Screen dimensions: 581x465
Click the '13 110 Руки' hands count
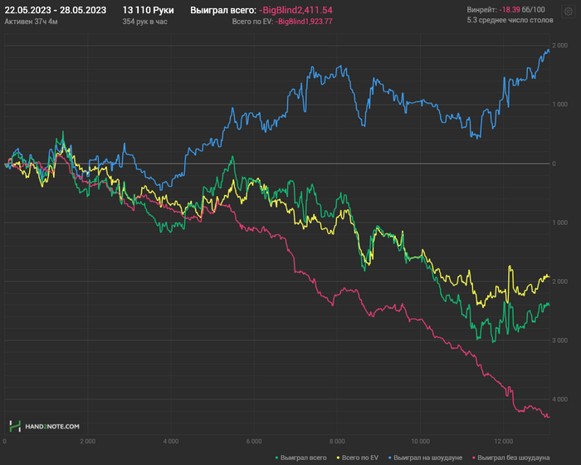[x=149, y=10]
